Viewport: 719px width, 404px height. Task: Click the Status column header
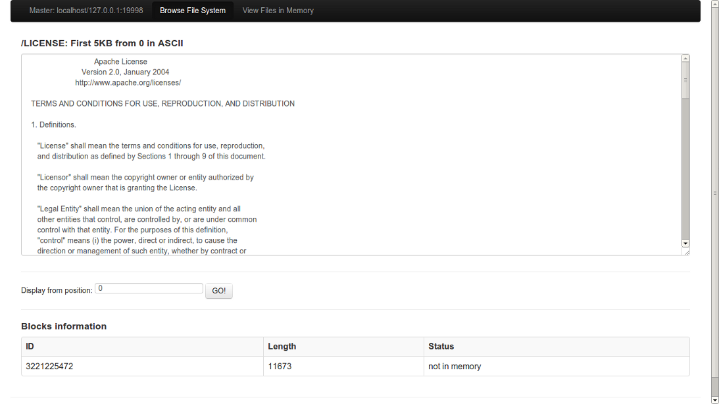pos(441,346)
